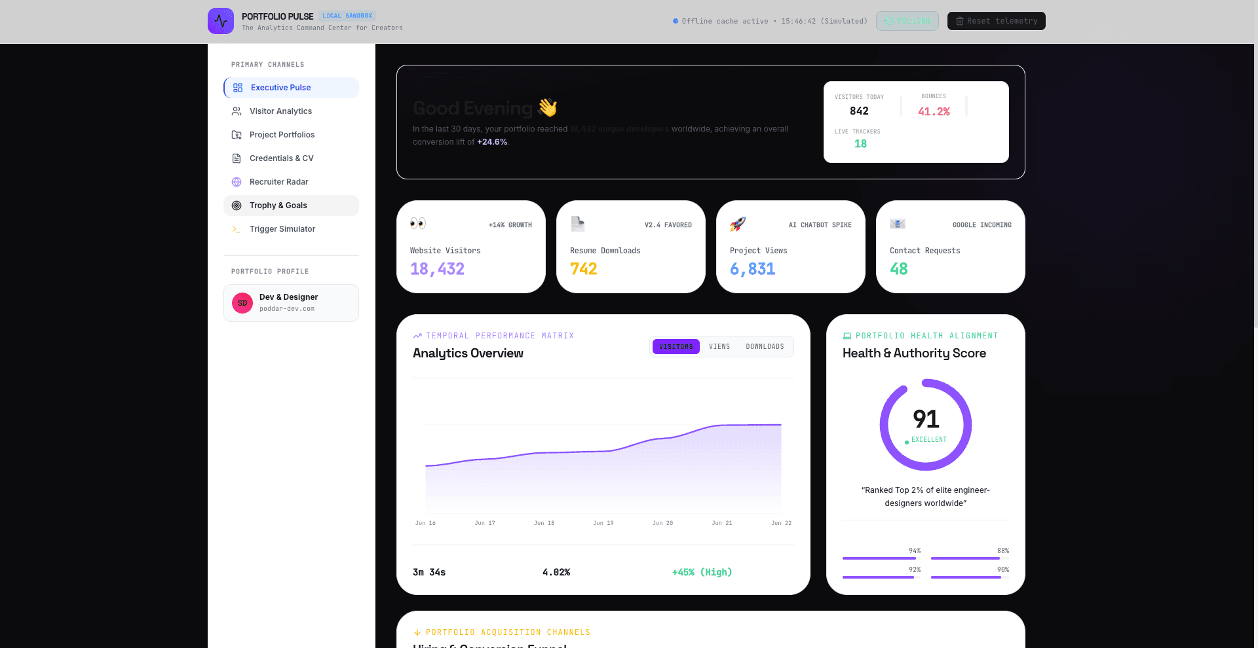Click the 94% health progress bar
Viewport: 1258px width, 648px height.
point(881,558)
